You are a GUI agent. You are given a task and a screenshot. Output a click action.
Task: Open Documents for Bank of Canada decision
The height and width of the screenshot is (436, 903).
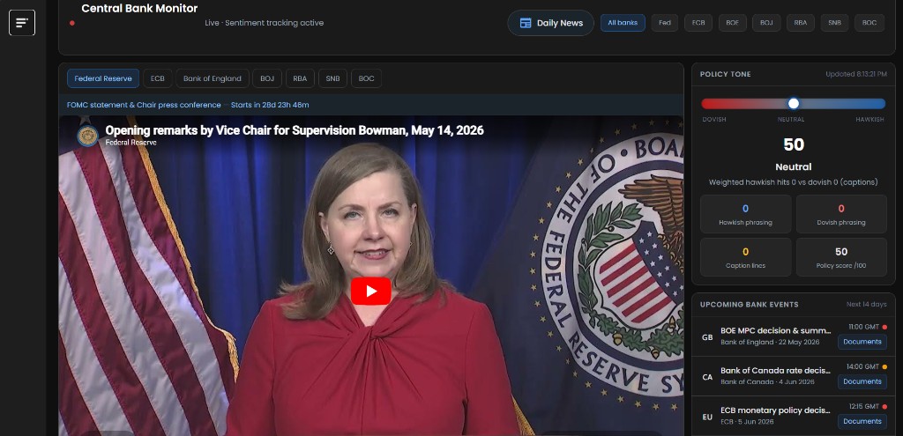pyautogui.click(x=862, y=381)
